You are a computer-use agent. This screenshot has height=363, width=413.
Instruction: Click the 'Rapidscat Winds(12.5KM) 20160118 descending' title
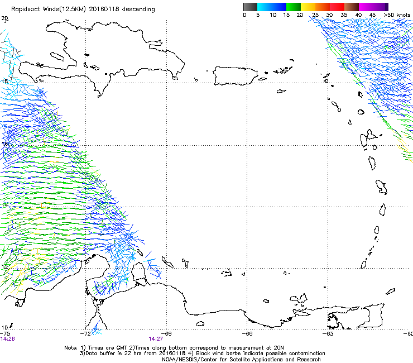click(x=83, y=9)
